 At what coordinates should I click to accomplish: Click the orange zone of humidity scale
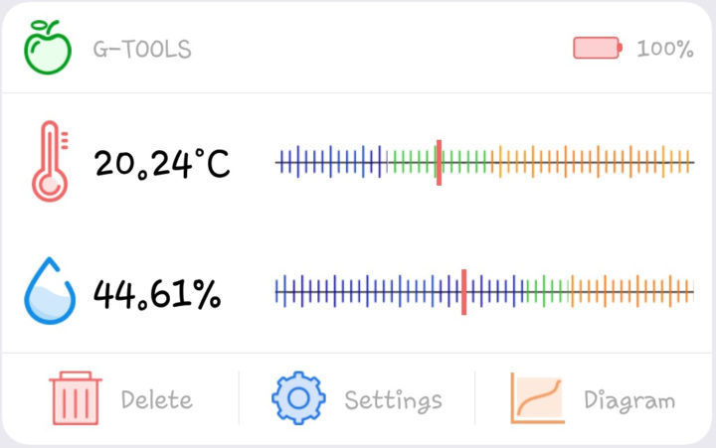[631, 291]
